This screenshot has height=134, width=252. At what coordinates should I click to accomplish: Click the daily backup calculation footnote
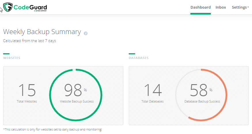point(52,130)
